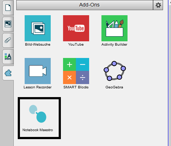Click the Bild-Websuche label

click(x=38, y=45)
